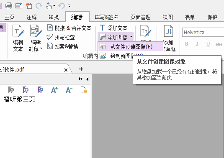Viewport: 224px width, 158px height.
Task: Click the email envelope icon
Action: coord(19,6)
